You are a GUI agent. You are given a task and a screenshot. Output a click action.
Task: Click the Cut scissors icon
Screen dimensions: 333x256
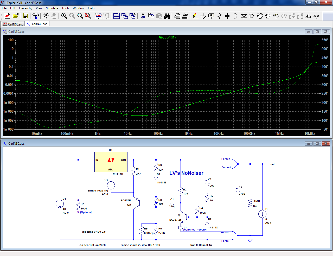[143, 16]
